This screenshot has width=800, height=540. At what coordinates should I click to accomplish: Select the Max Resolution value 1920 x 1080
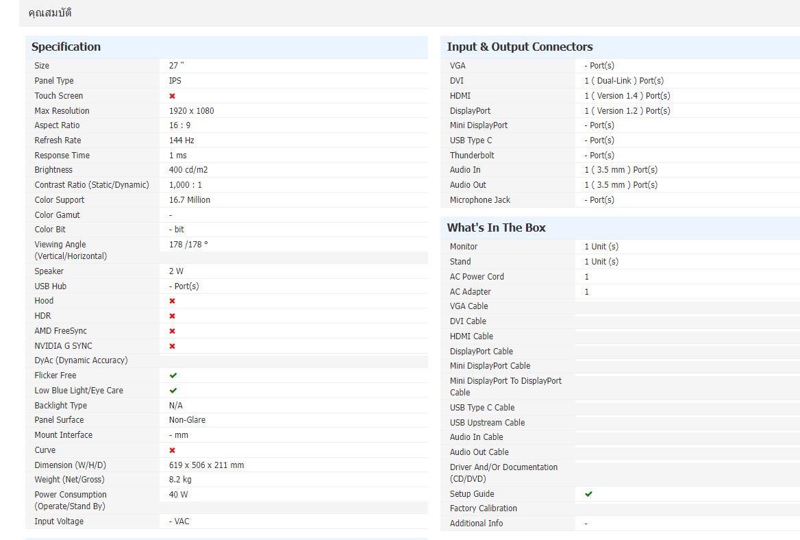tap(191, 111)
